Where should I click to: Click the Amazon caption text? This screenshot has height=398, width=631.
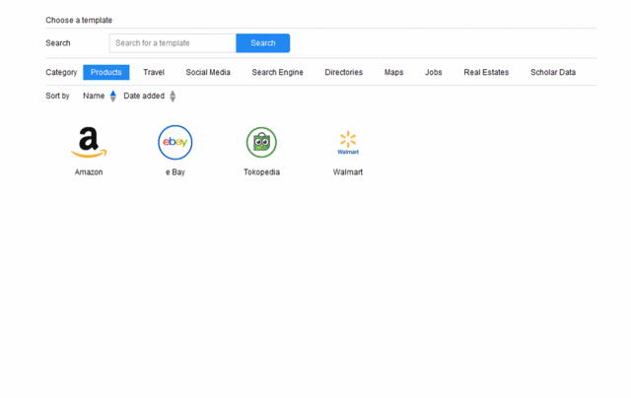click(89, 172)
